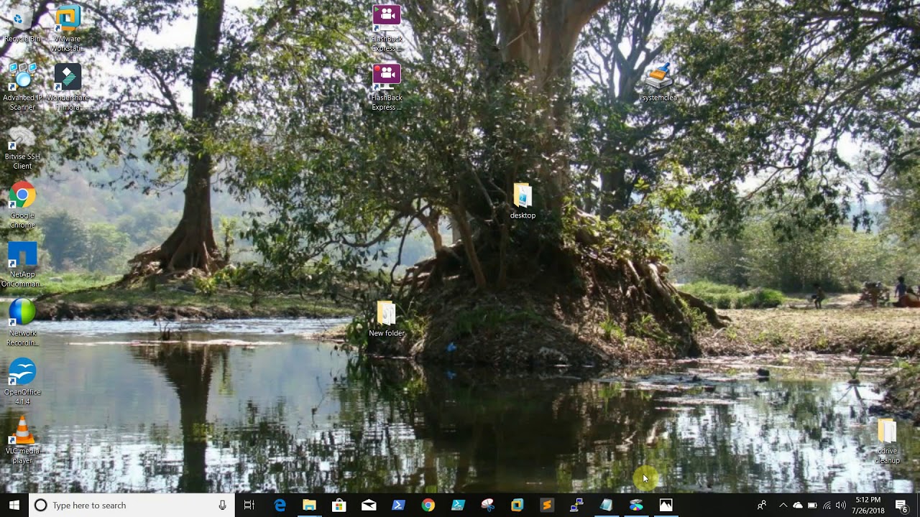The image size is (920, 517).
Task: Open File Explorer from the taskbar
Action: pos(309,506)
